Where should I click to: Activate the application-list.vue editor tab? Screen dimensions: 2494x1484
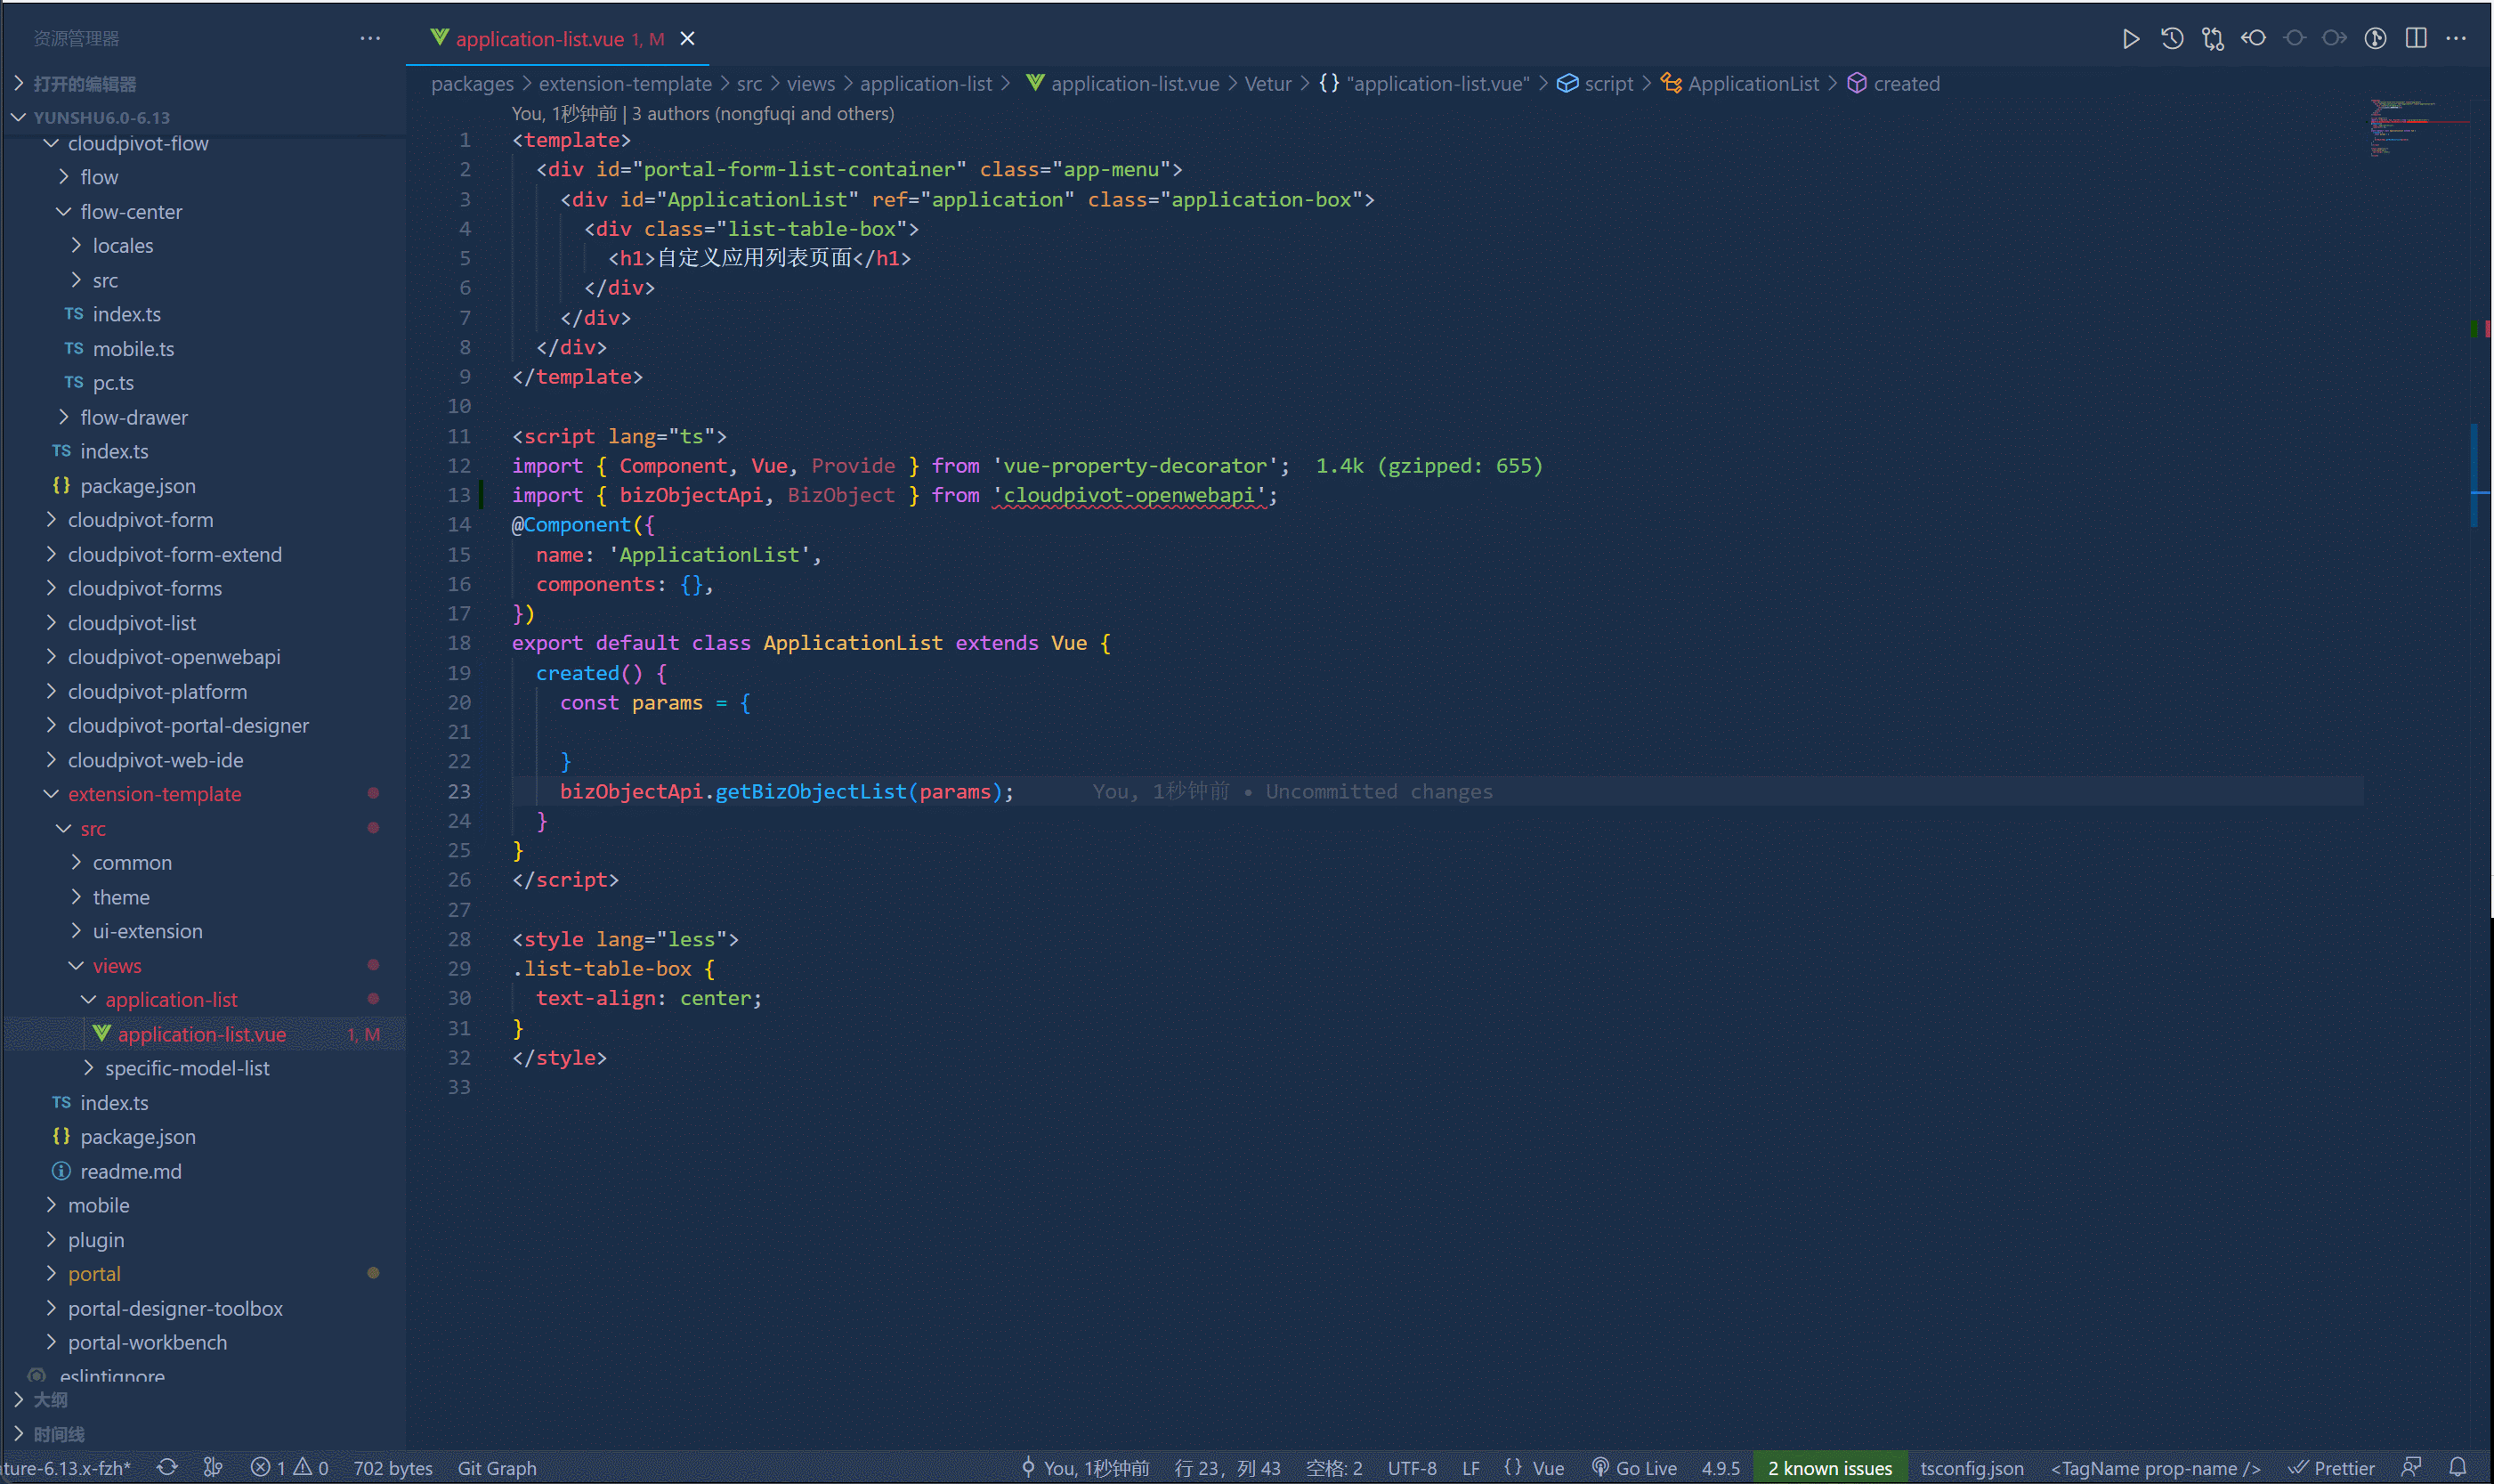(x=558, y=39)
